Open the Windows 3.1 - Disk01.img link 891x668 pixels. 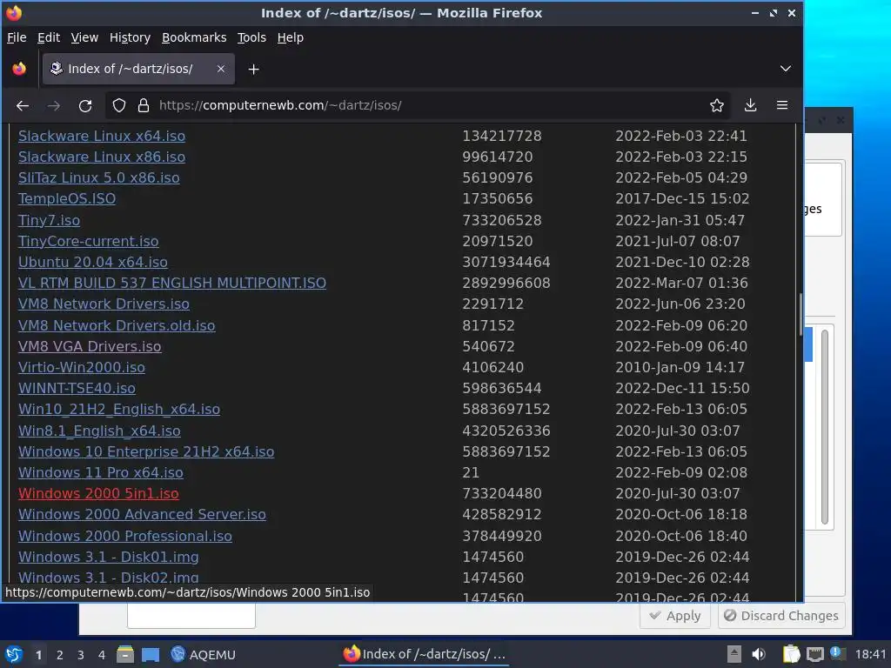coord(109,558)
